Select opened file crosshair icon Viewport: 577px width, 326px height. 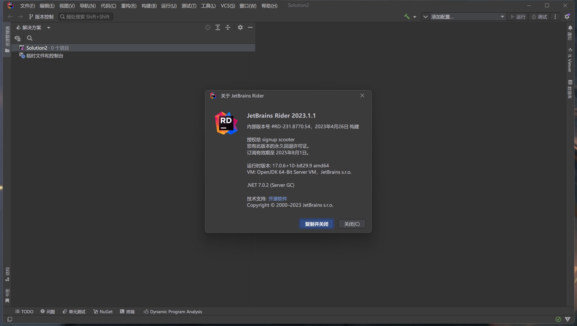point(208,27)
